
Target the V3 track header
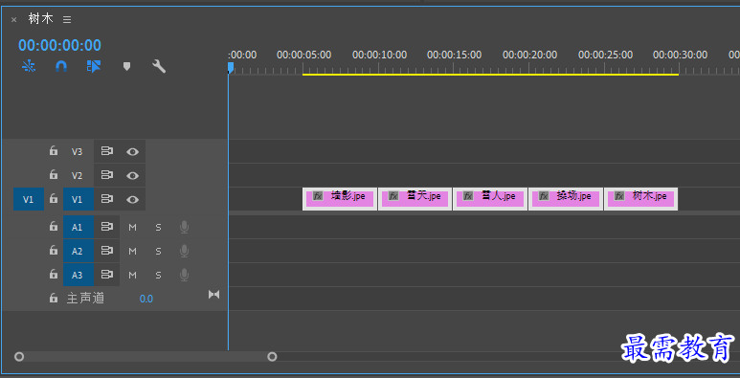point(77,151)
